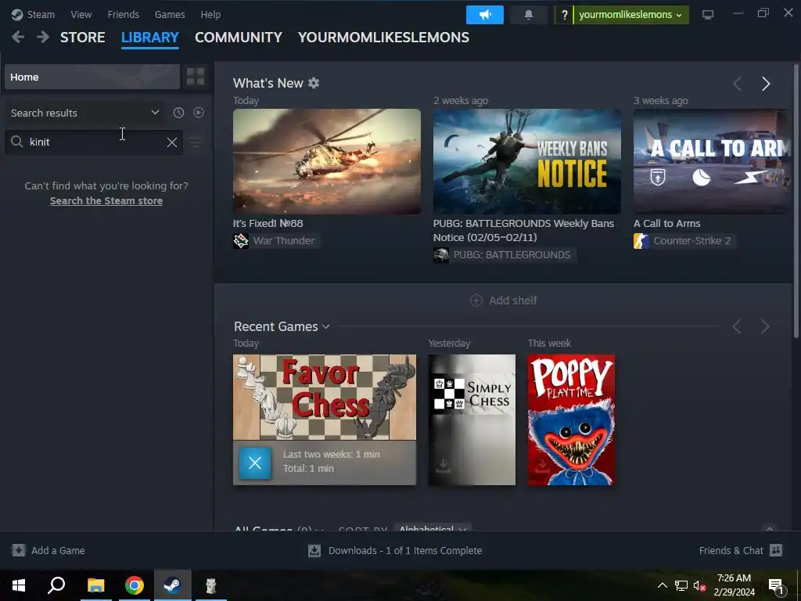Click Simply Chess download icon
801x601 pixels.
click(443, 466)
